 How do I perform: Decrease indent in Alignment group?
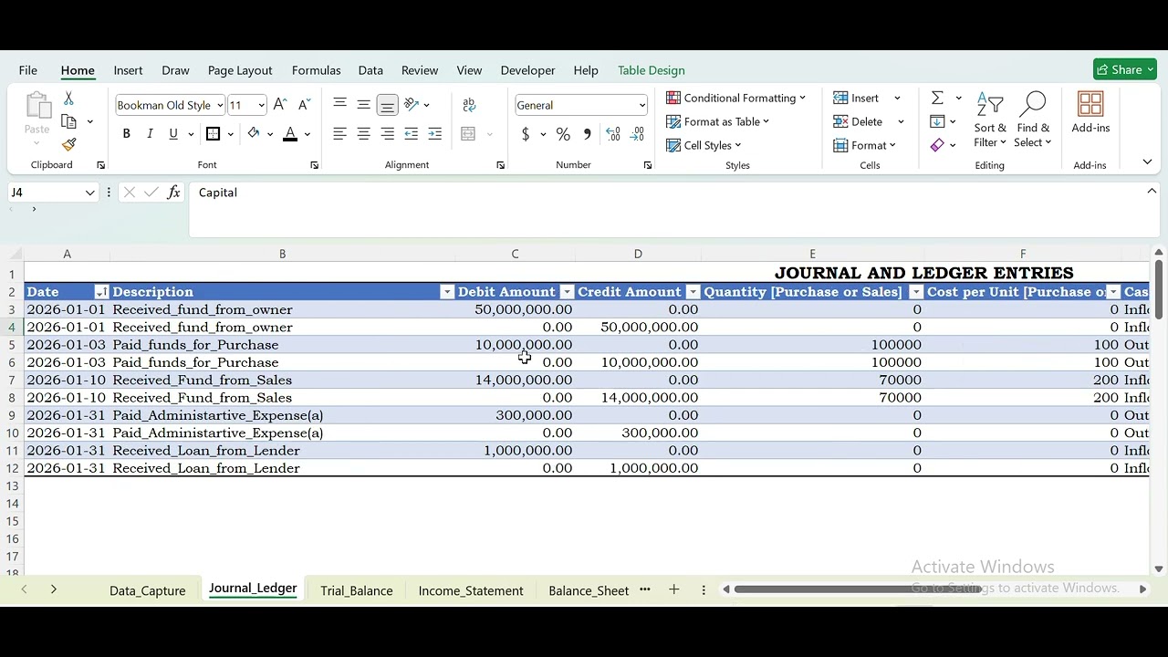click(x=412, y=134)
